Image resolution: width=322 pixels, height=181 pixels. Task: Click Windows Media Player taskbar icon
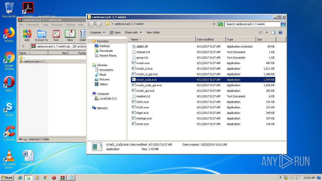tap(37, 178)
